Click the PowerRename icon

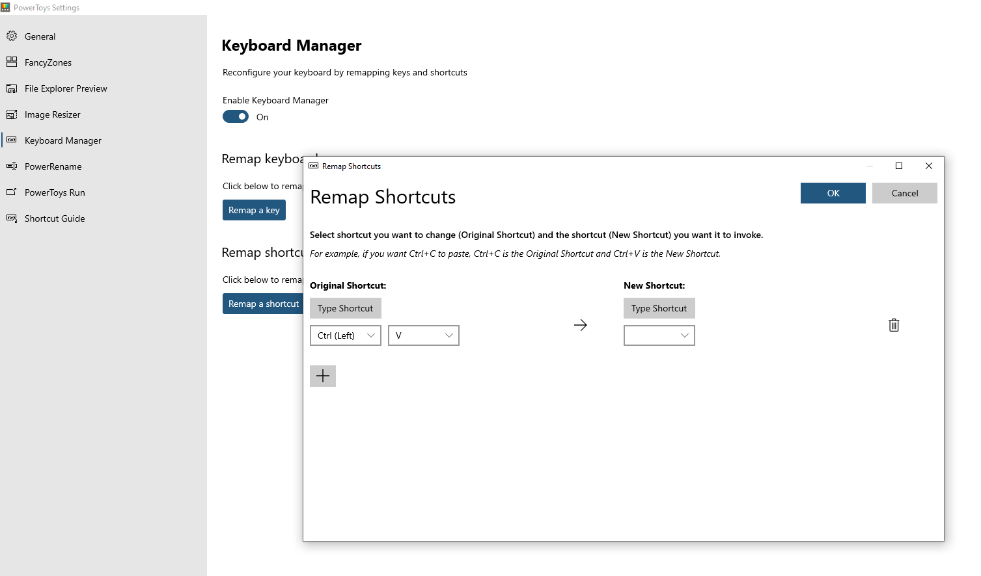[12, 166]
